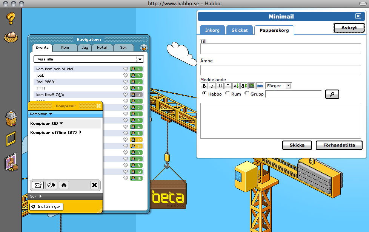Click the Meddelande message text area
369x232 pixels.
click(x=280, y=121)
